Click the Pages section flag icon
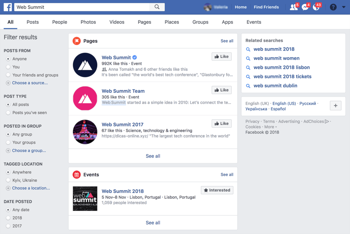Viewport: 350px width, 234px height. point(77,41)
